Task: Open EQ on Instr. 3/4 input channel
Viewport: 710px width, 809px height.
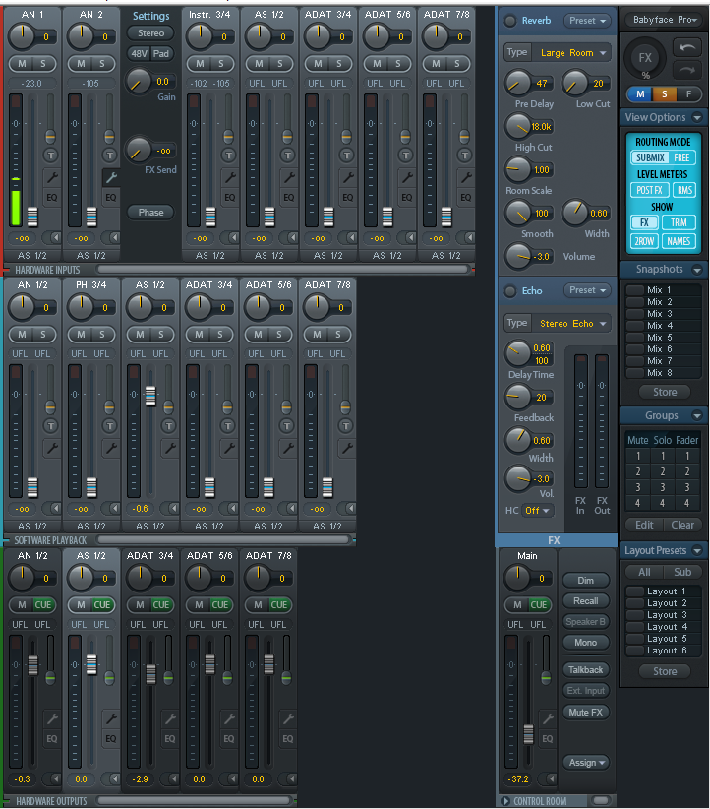Action: point(229,198)
